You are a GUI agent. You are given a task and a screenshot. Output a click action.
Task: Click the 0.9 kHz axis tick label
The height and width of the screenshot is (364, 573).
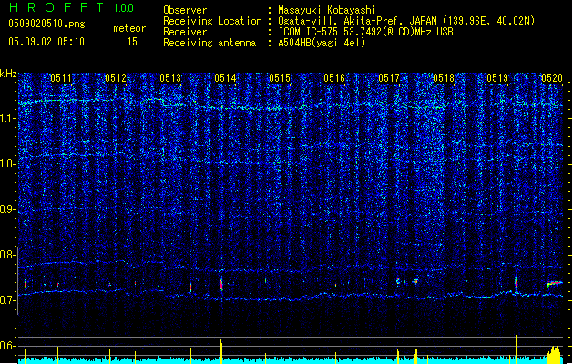tap(8, 209)
